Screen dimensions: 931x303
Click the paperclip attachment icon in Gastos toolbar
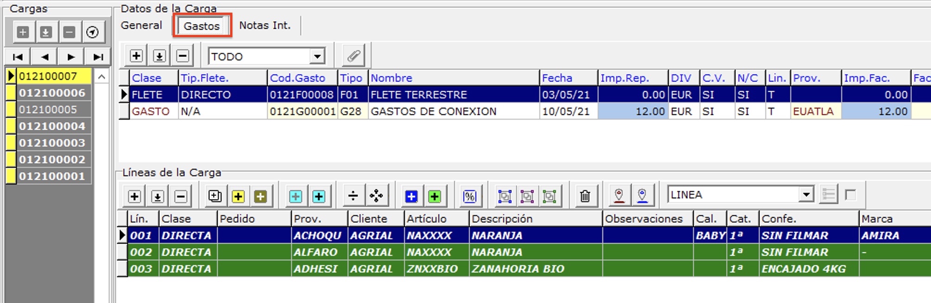coord(353,57)
